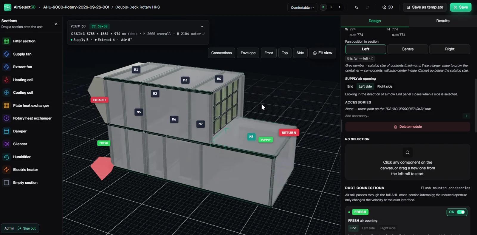Show the Front view
Image resolution: width=477 pixels, height=235 pixels.
(269, 53)
